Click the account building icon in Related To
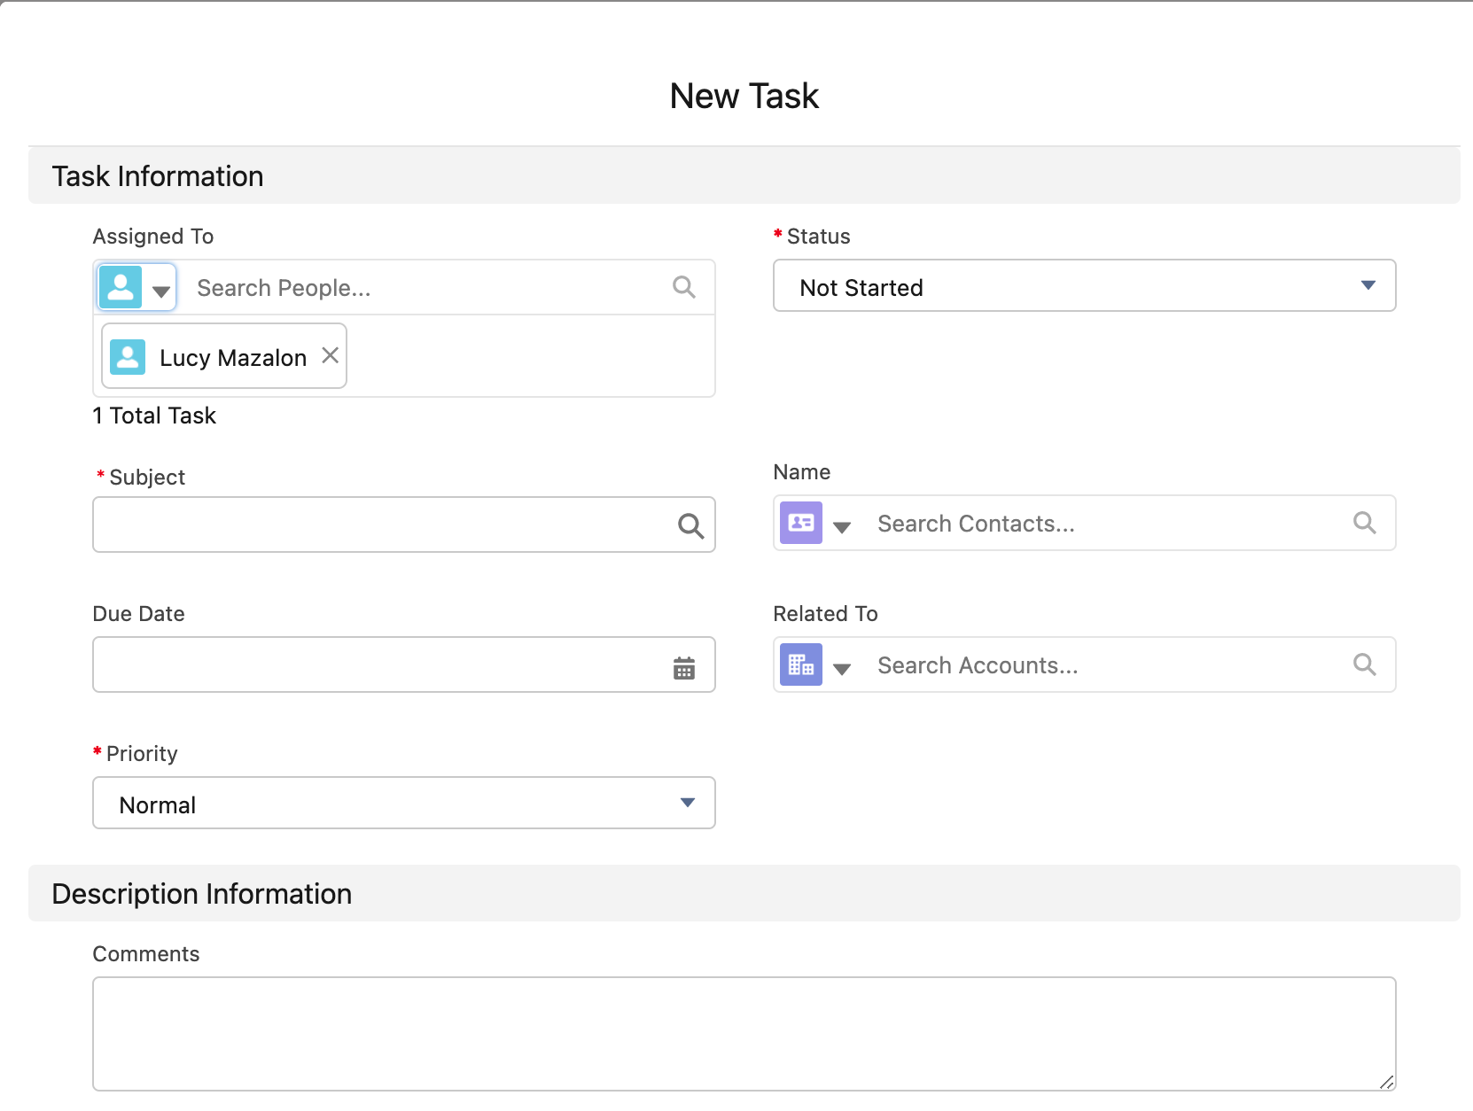This screenshot has width=1473, height=1111. click(x=801, y=664)
